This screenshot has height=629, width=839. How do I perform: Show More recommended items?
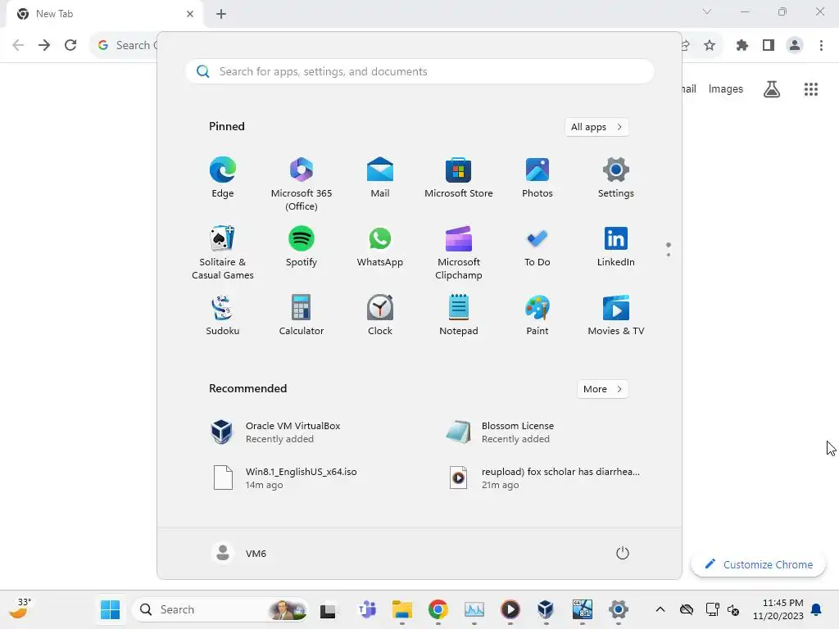point(602,389)
